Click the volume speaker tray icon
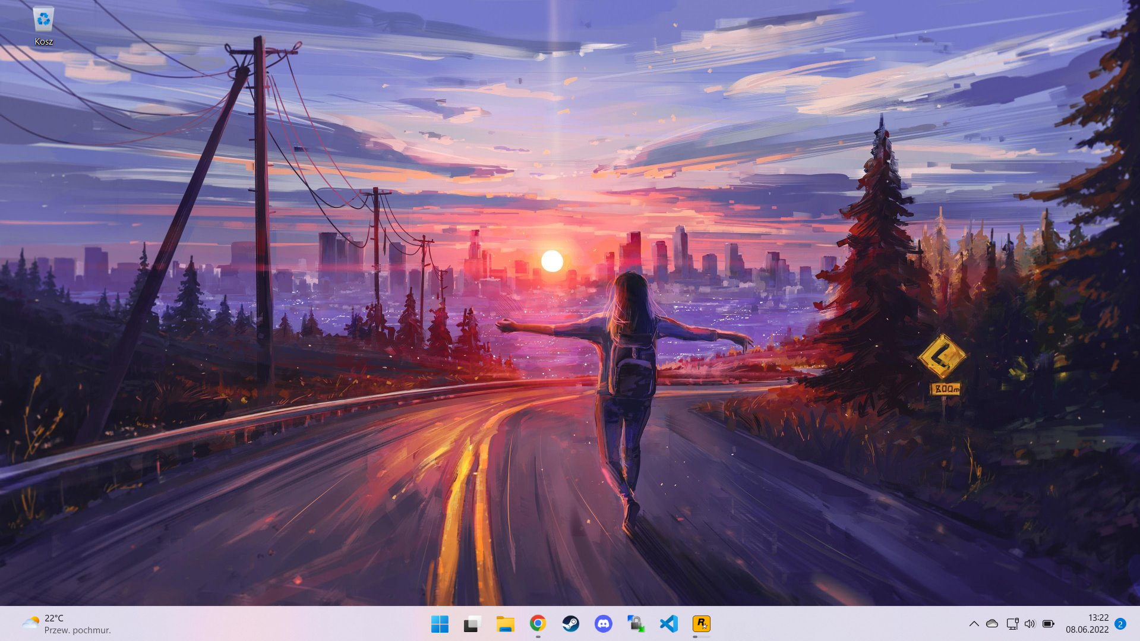This screenshot has width=1140, height=641. [1030, 624]
